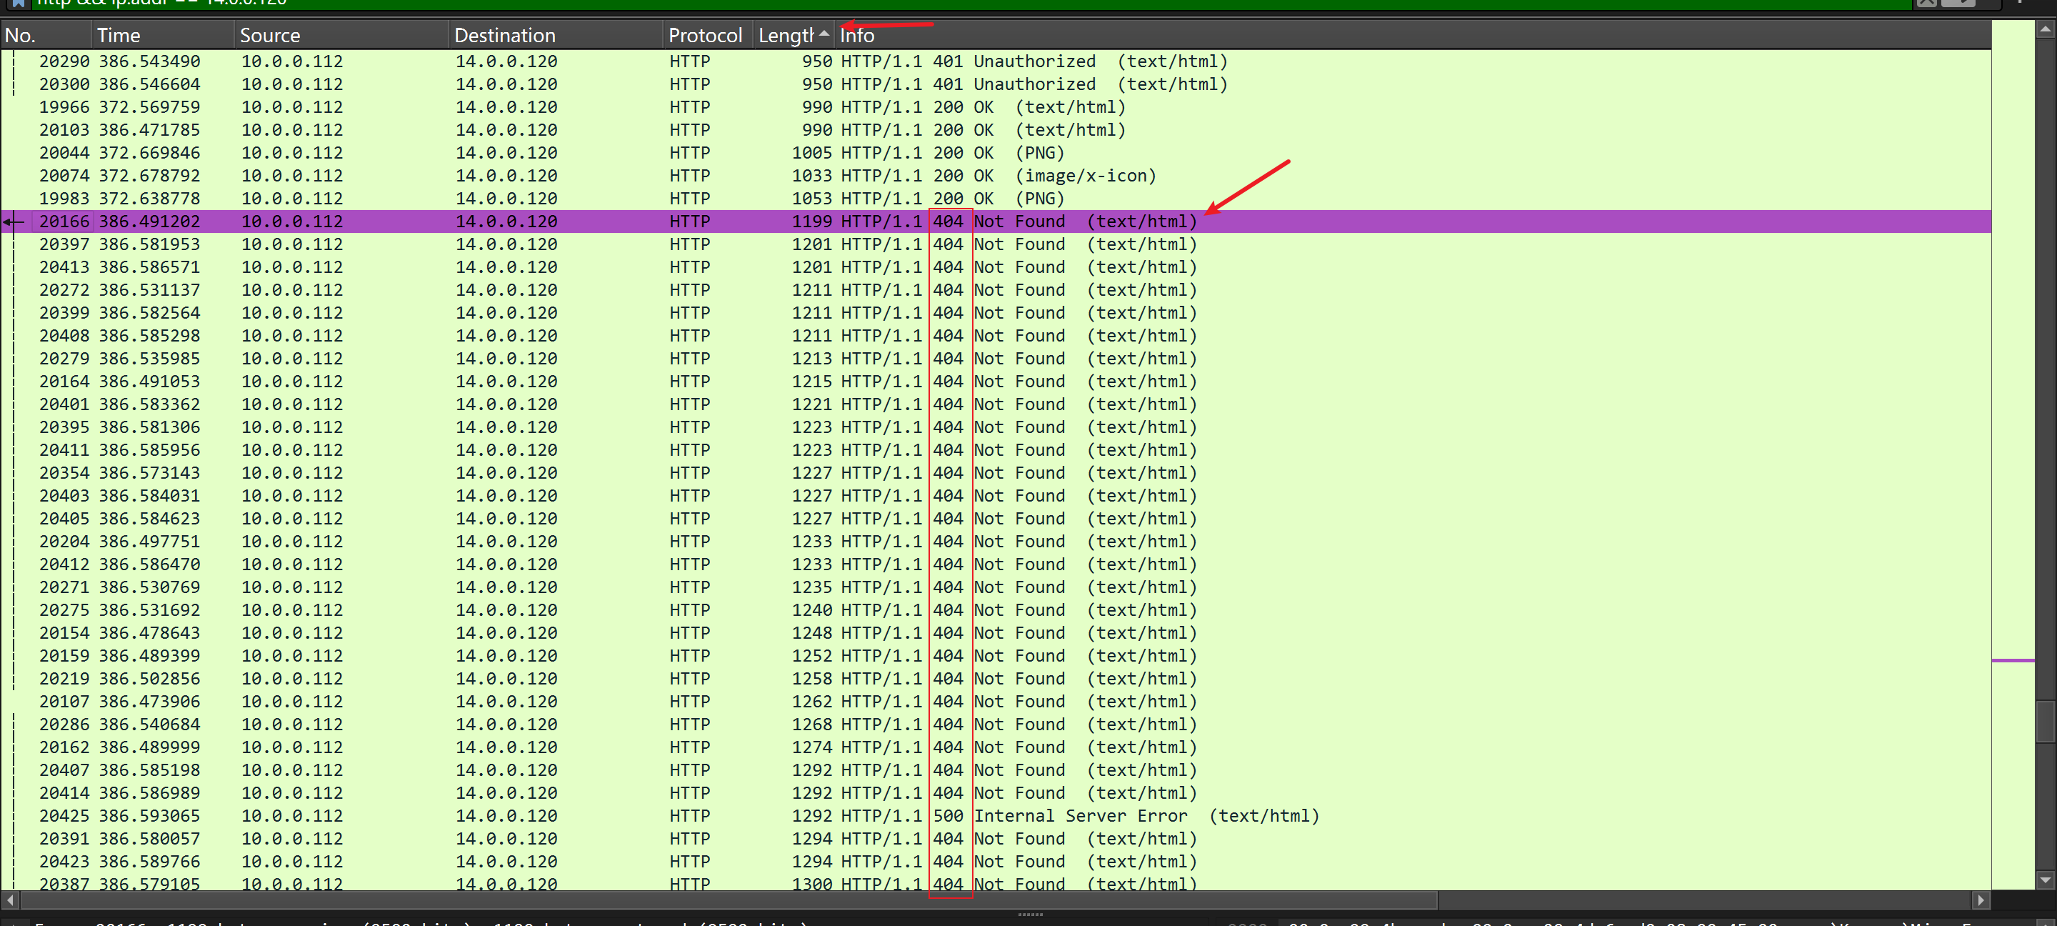Click the horizontal scrollbar thumb
Screen dimensions: 2057x926
click(729, 900)
